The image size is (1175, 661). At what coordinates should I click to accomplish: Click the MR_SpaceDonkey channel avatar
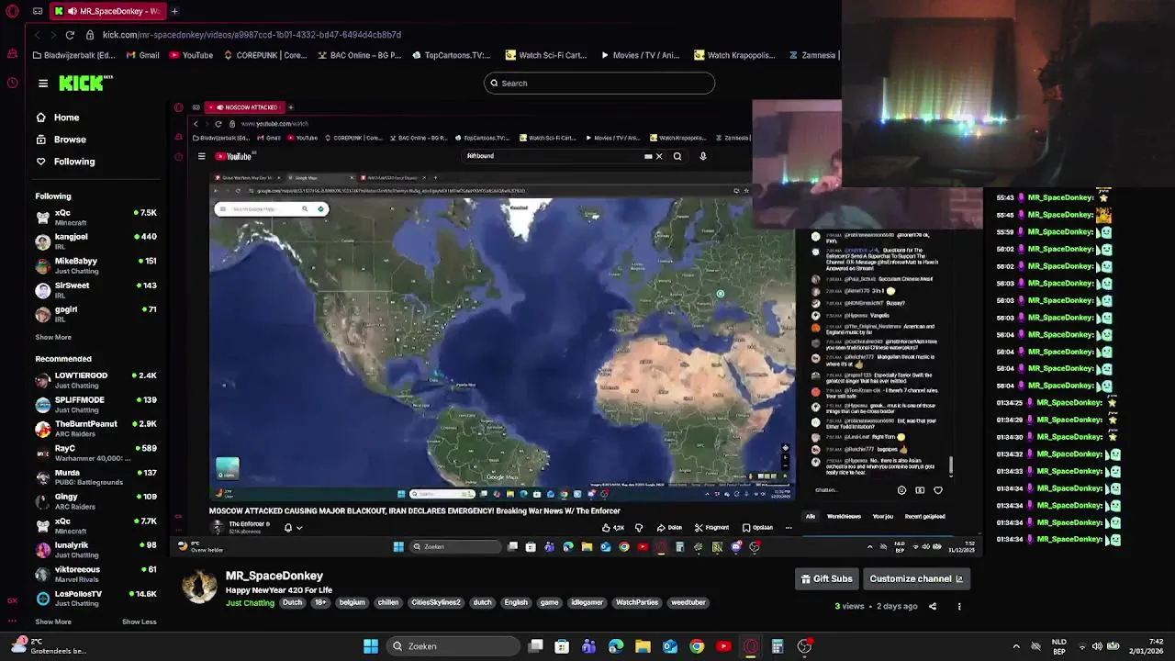(x=199, y=588)
